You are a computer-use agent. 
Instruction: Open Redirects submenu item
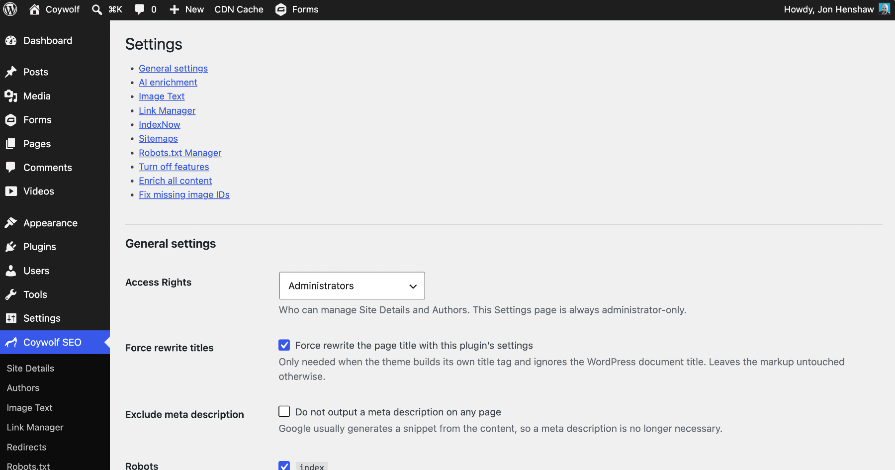pyautogui.click(x=26, y=447)
